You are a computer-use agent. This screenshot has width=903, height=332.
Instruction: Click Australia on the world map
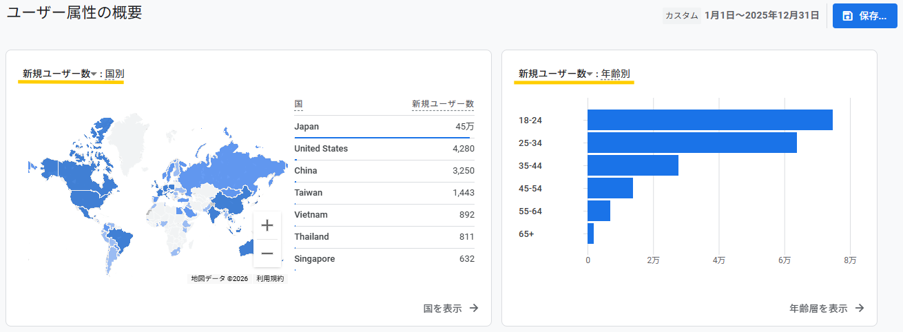(246, 249)
